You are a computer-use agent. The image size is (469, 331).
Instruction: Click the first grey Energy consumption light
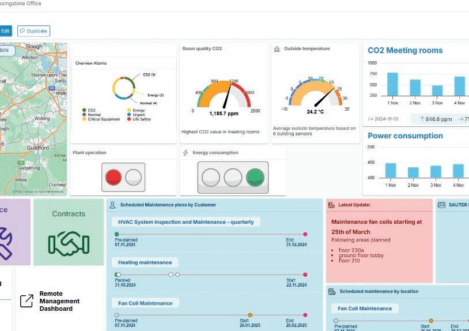[211, 178]
